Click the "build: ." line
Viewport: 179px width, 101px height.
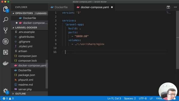pos(74,28)
